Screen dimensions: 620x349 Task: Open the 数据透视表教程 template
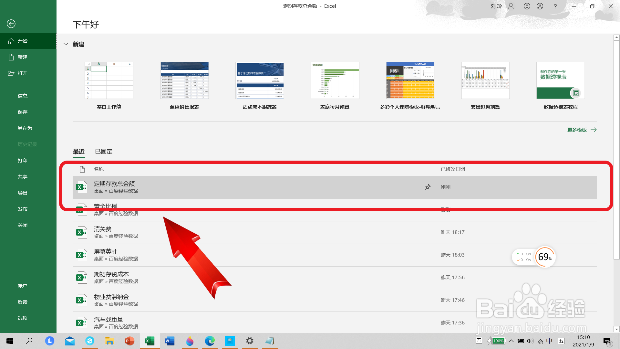click(561, 80)
